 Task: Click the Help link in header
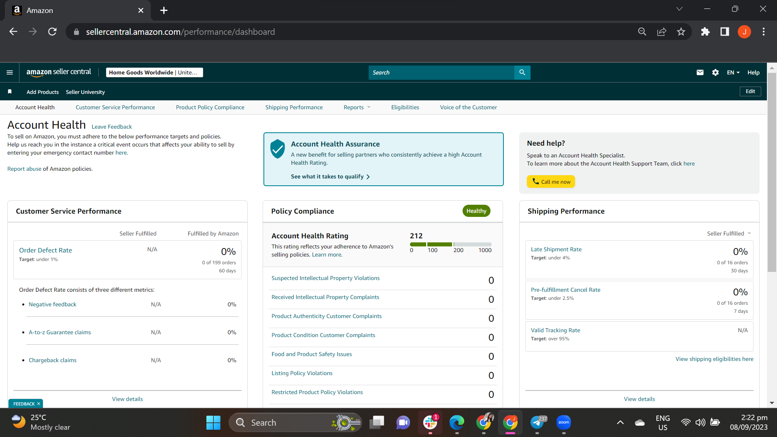753,72
